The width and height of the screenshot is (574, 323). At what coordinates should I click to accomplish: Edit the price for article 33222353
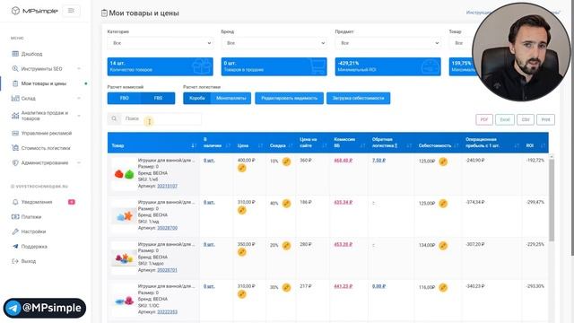pos(241,294)
